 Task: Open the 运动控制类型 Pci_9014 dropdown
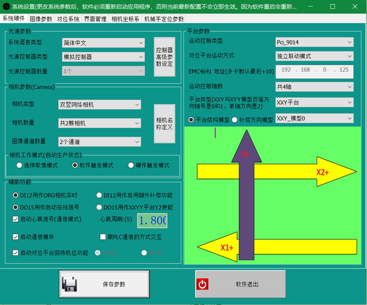[314, 42]
